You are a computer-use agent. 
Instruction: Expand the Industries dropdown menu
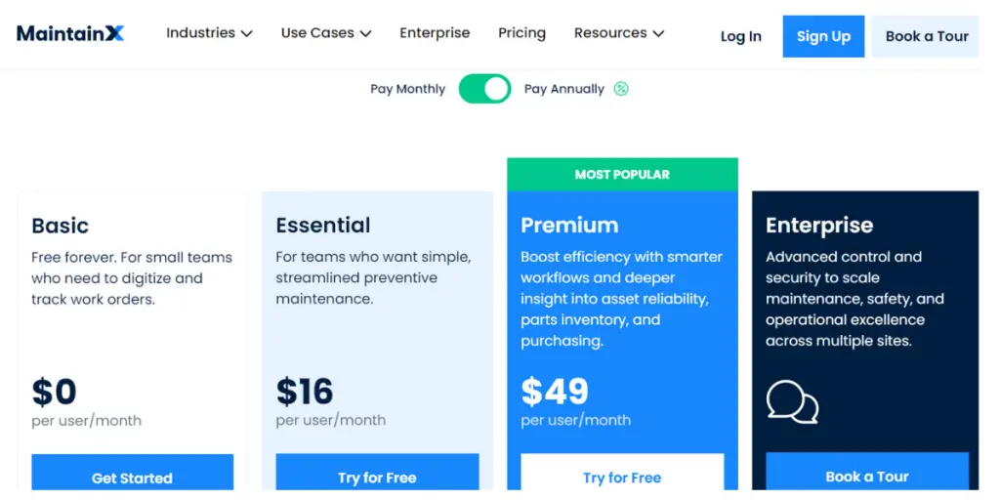click(x=209, y=33)
